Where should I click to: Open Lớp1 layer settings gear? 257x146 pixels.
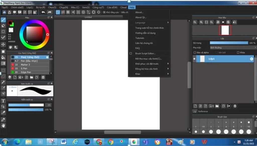click(251, 59)
